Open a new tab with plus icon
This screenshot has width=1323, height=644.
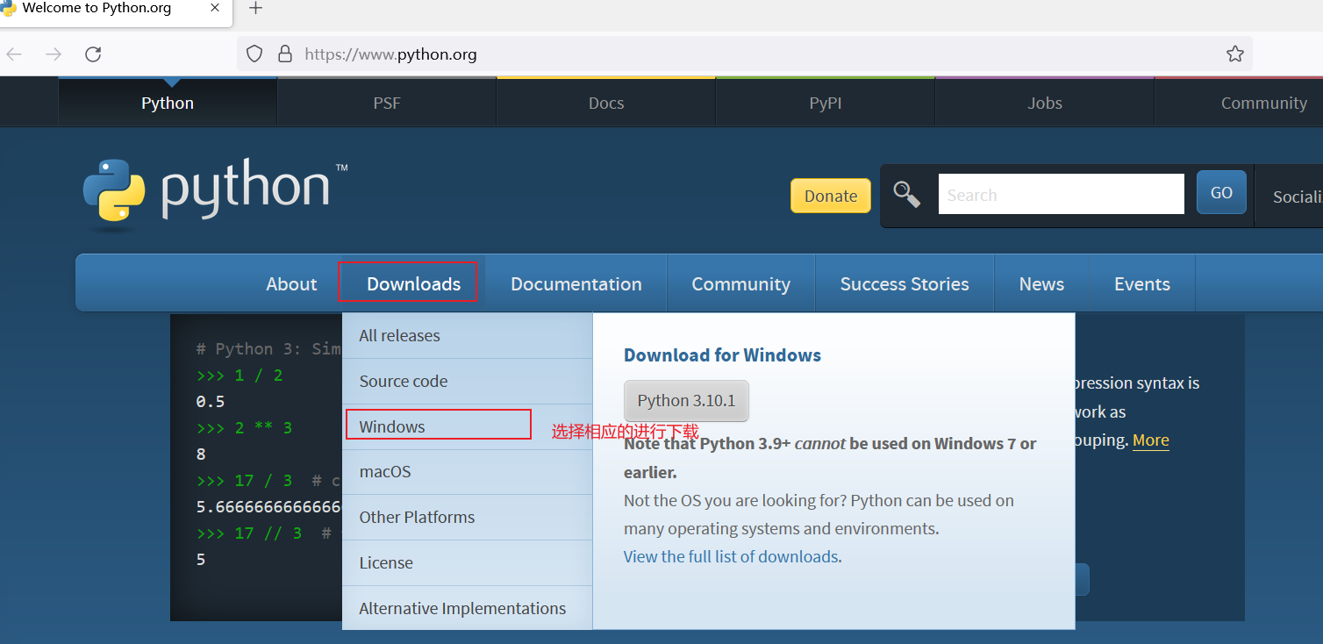(x=255, y=8)
